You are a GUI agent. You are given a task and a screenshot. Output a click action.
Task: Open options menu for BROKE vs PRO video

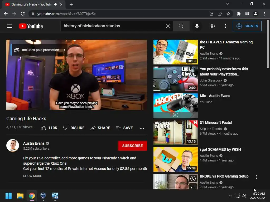point(256,177)
